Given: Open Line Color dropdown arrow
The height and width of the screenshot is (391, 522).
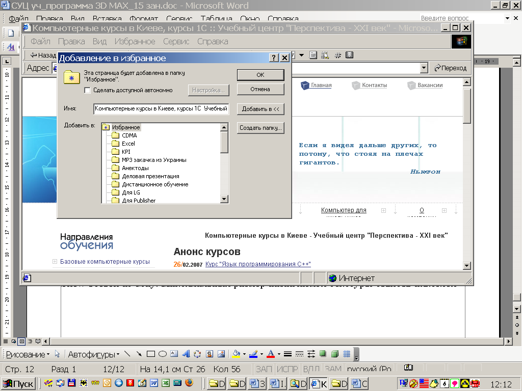Looking at the screenshot, I should point(262,354).
